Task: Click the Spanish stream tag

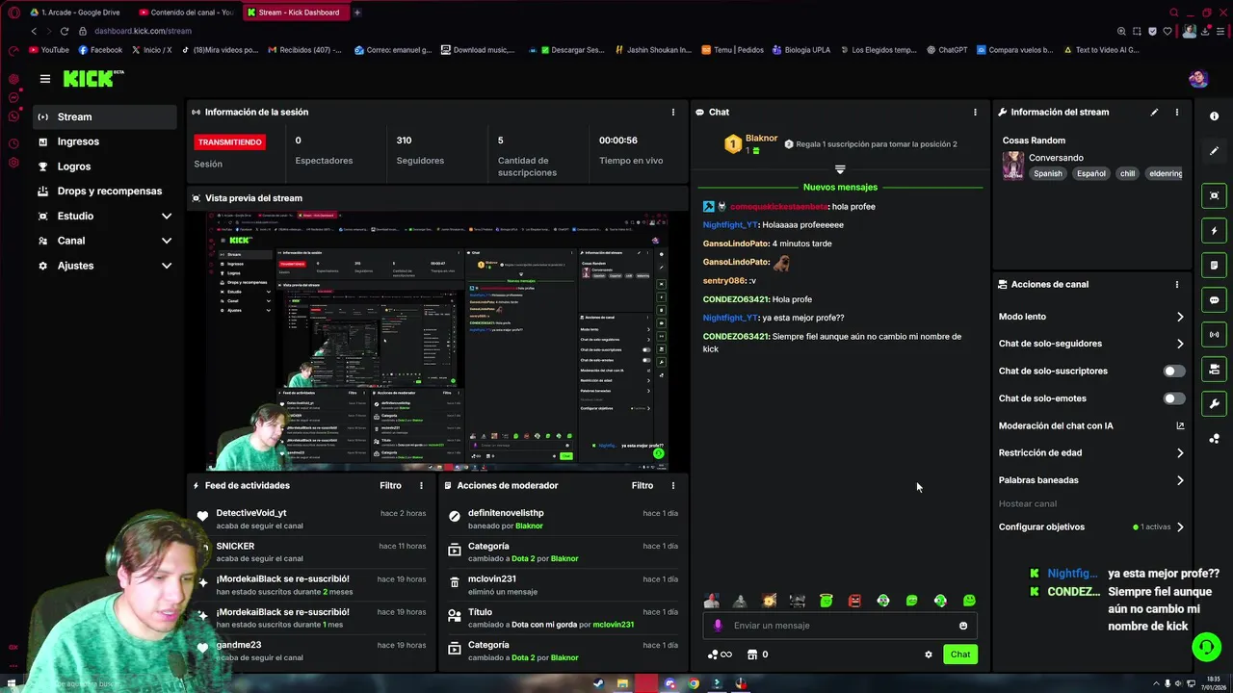Action: pos(1048,174)
